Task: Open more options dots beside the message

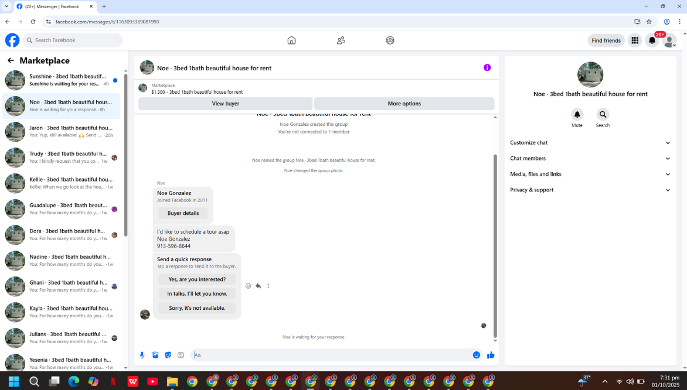Action: click(268, 286)
